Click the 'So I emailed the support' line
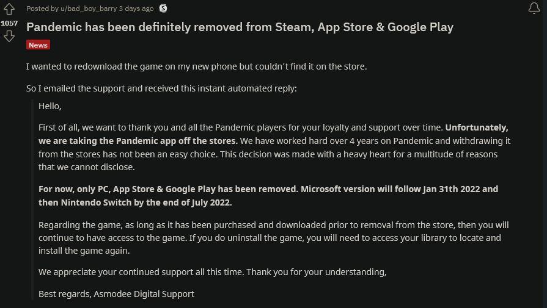 tap(161, 88)
